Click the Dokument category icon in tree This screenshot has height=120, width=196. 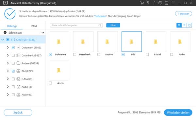tap(18, 47)
